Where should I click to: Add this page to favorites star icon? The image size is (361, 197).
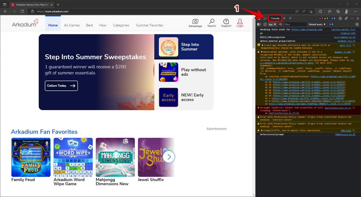[x=311, y=11]
